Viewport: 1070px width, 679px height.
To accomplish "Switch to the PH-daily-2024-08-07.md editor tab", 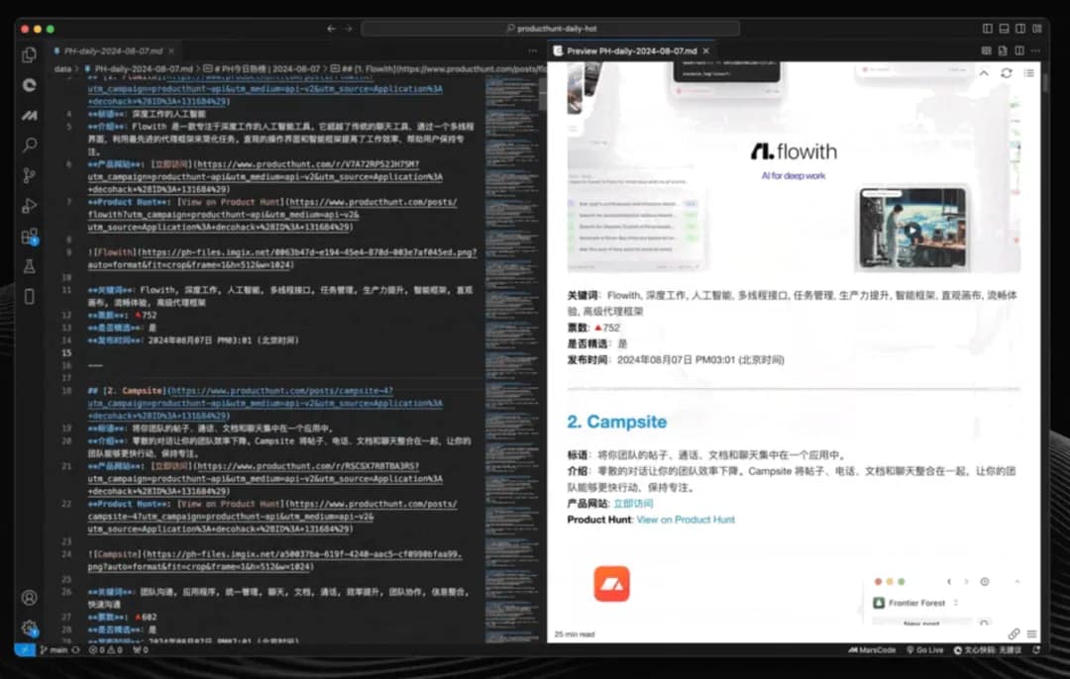I will (112, 49).
